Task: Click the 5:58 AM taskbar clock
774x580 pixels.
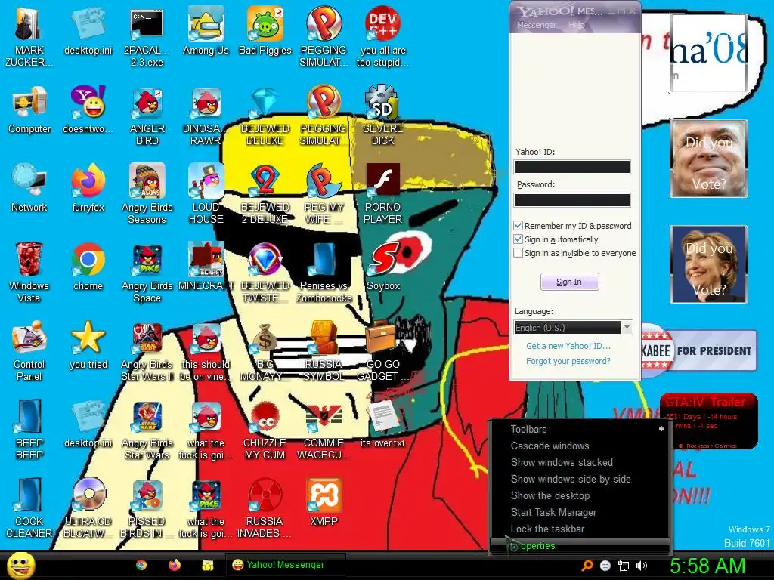Action: click(707, 566)
